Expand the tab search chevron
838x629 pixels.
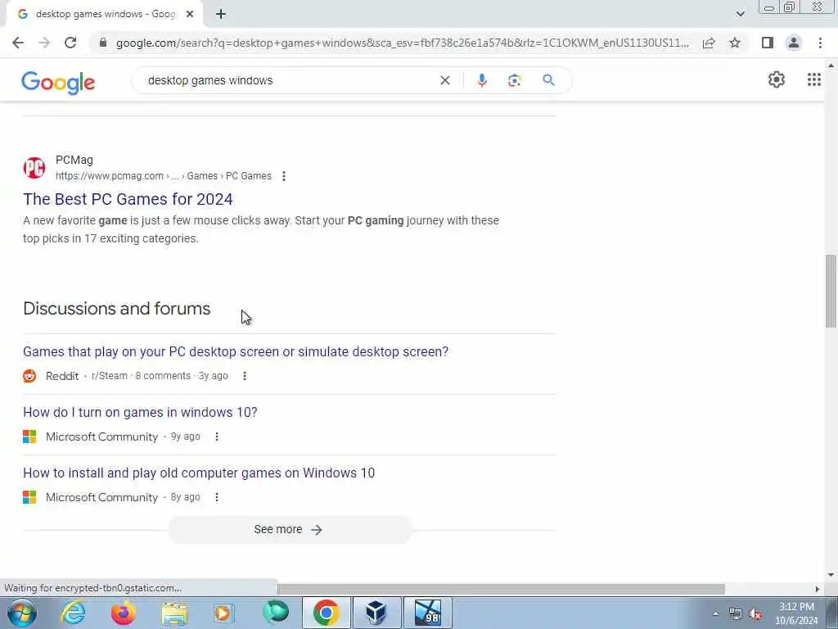click(x=740, y=15)
